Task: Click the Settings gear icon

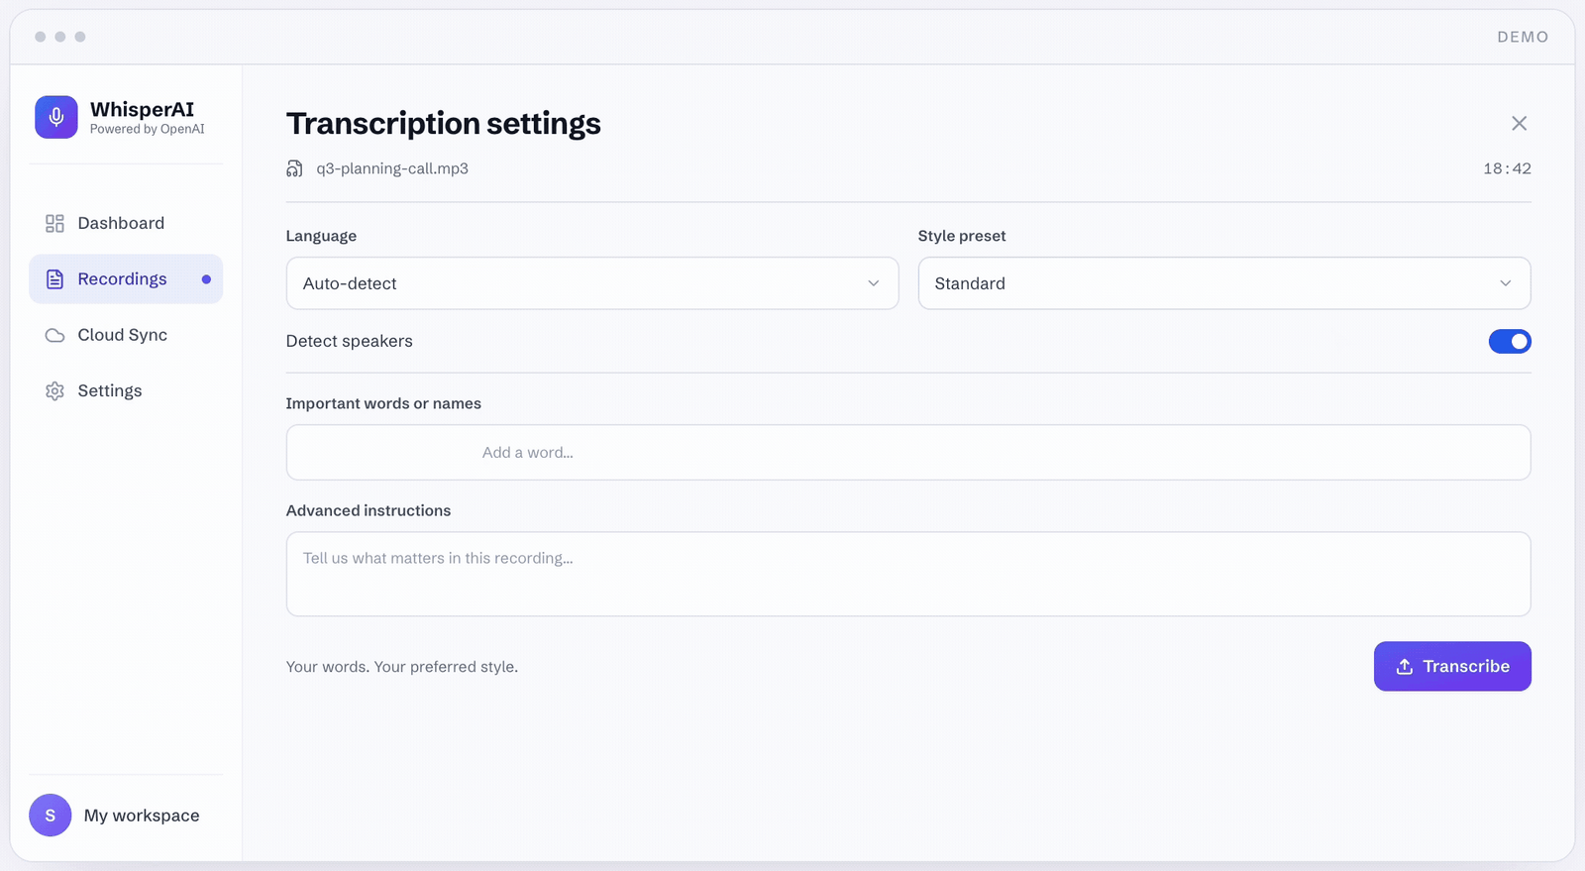Action: coord(54,391)
